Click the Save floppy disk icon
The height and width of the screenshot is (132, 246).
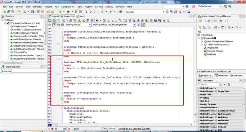(x=32, y=12)
